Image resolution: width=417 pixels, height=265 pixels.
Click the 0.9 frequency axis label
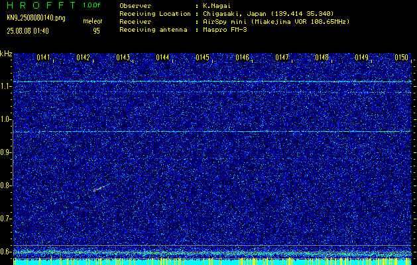[6, 152]
